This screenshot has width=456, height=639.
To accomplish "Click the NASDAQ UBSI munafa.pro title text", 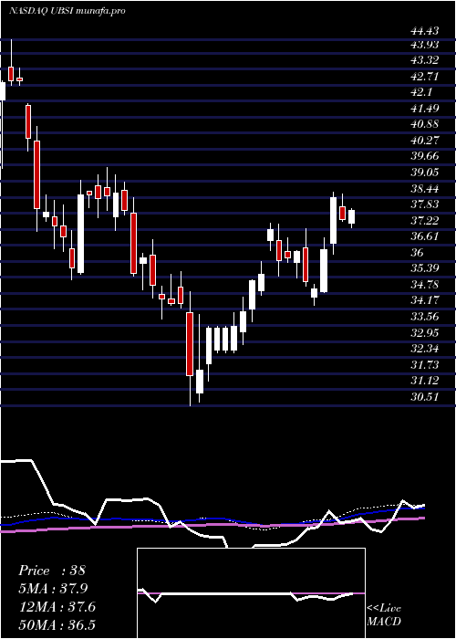I will 67,11.
